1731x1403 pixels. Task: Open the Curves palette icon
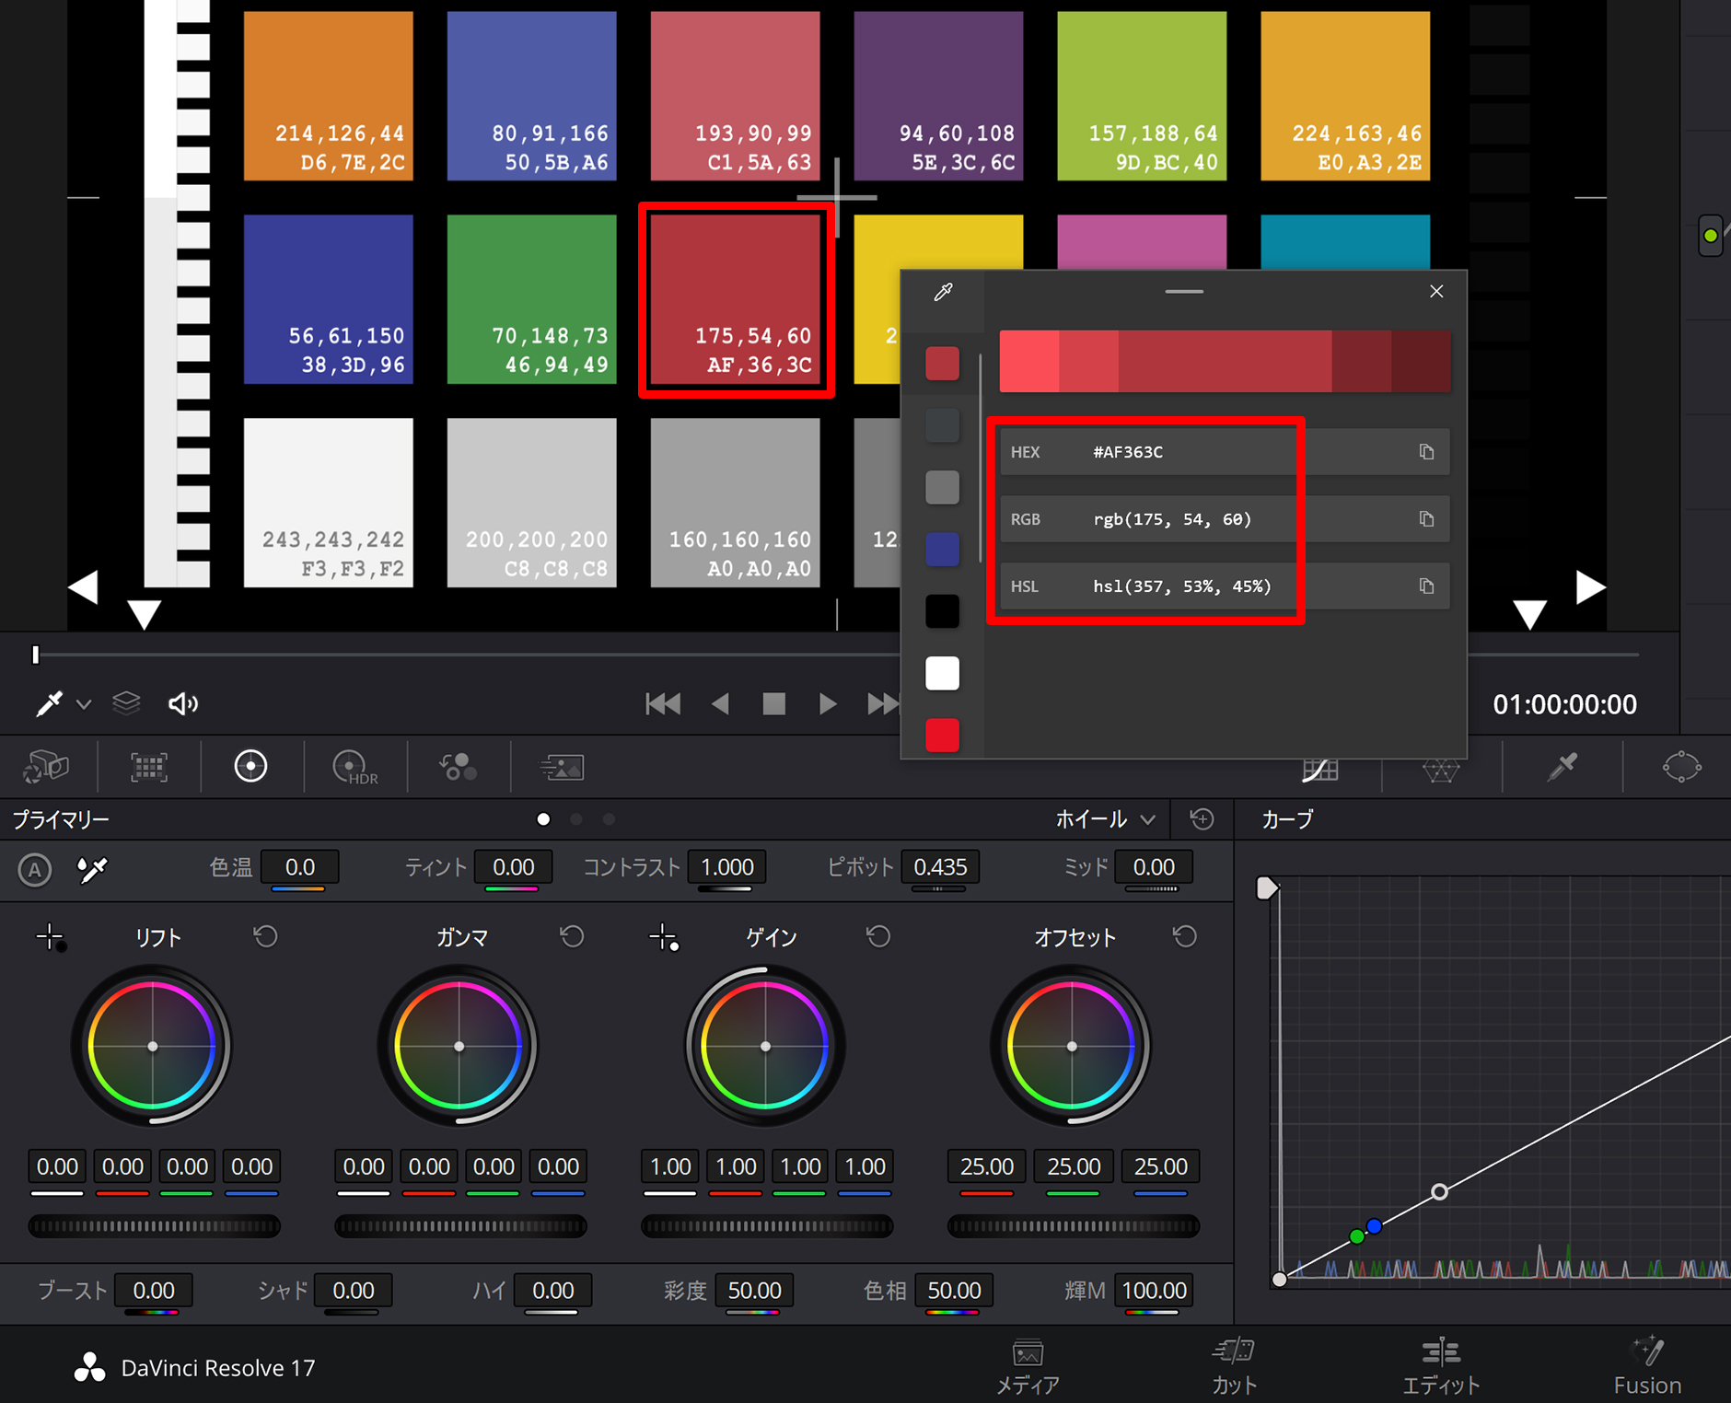(1320, 769)
